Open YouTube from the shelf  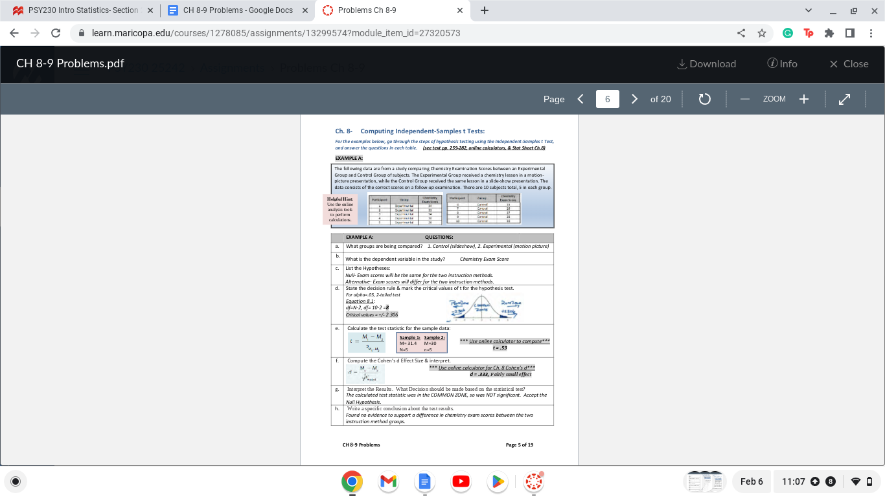461,481
